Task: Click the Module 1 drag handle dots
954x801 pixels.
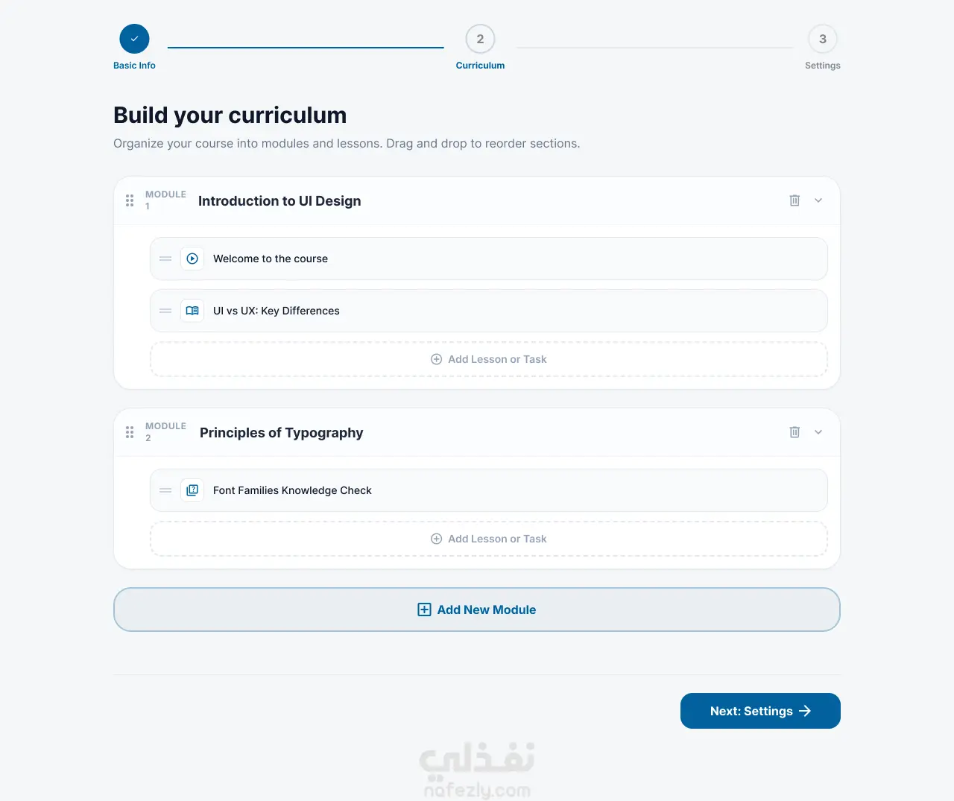Action: click(x=130, y=200)
